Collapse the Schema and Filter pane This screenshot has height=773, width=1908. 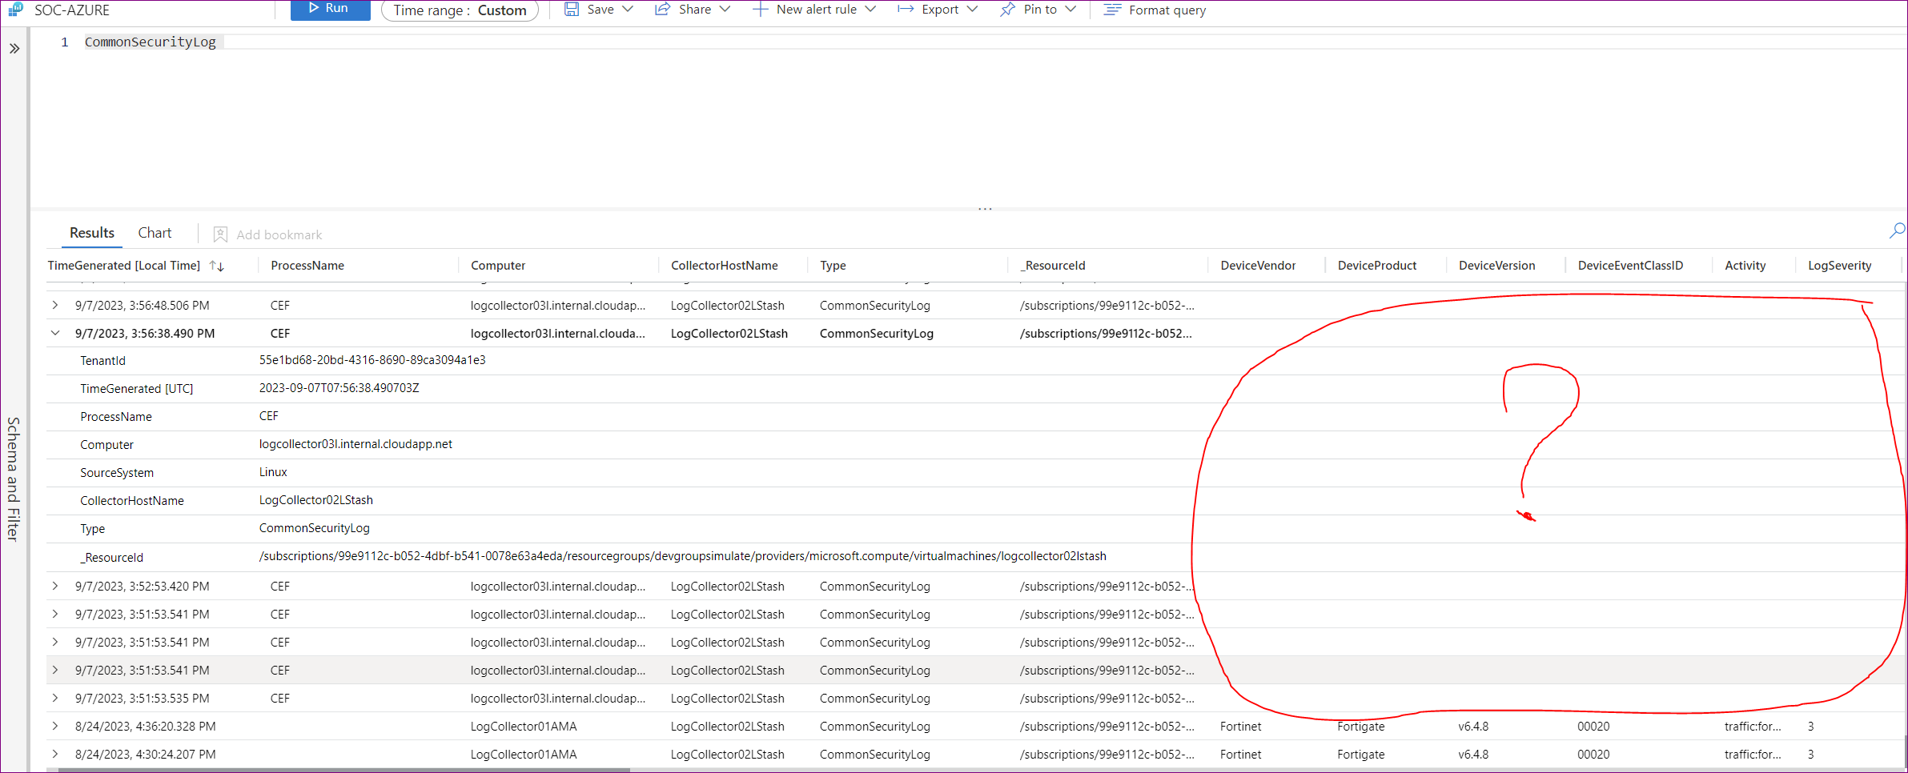pyautogui.click(x=14, y=48)
